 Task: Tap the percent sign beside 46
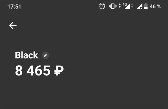[x=159, y=7]
